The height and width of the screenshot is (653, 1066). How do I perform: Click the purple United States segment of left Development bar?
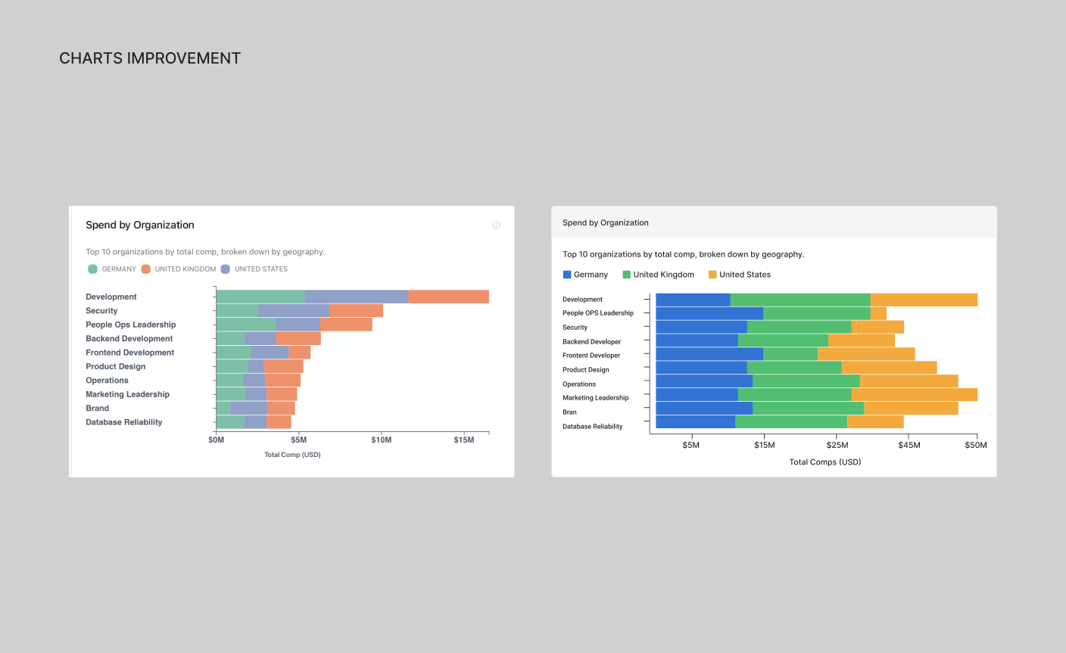357,297
